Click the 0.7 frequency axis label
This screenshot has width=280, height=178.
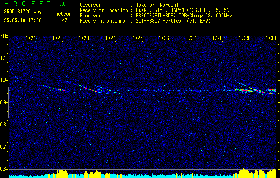[x=4, y=147]
